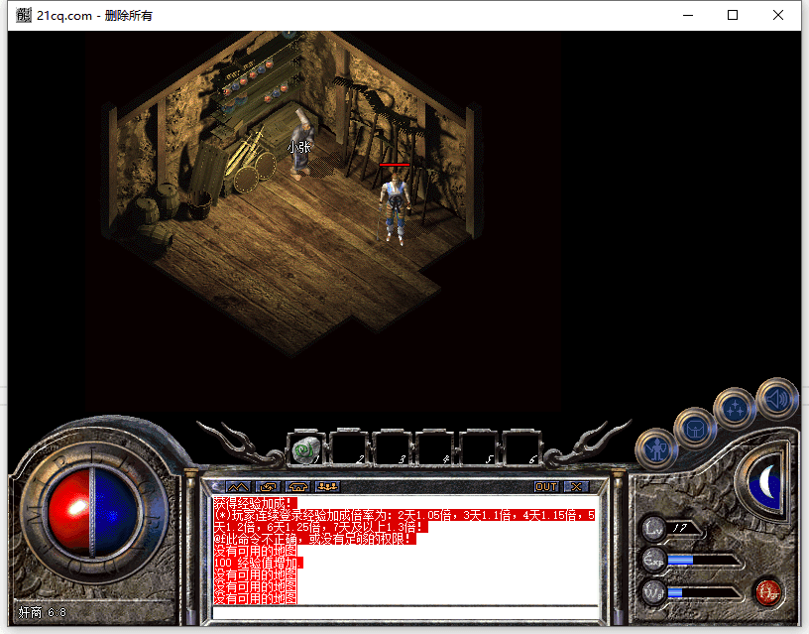Click the '100 经验值增加.' chat message
The width and height of the screenshot is (809, 634).
[x=258, y=563]
